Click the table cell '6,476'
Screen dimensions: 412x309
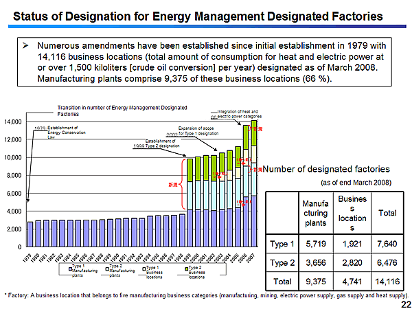[x=387, y=262]
